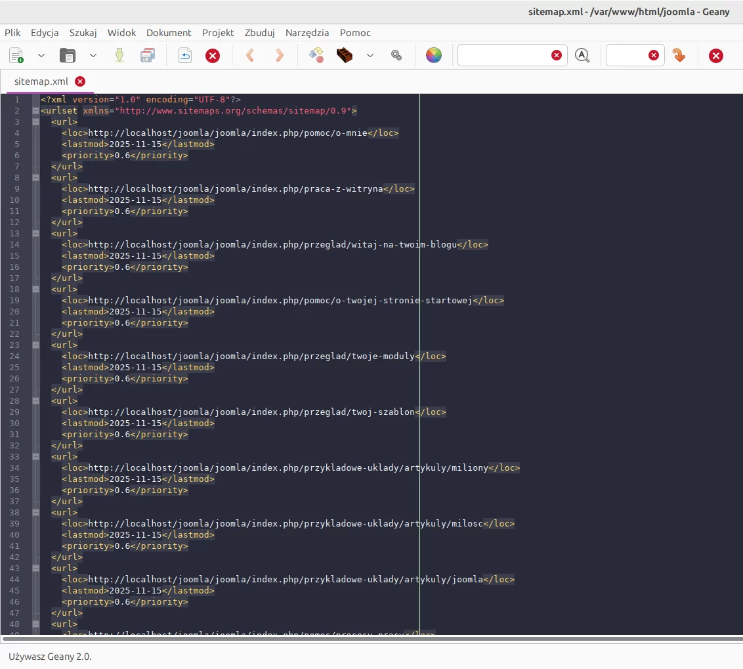Compile the current file icon
The height and width of the screenshot is (669, 743).
316,55
